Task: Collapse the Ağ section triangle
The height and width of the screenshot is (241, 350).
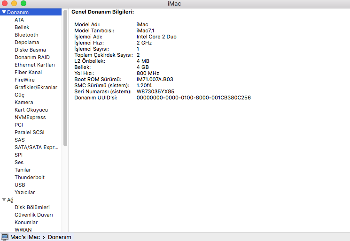Action: point(4,200)
